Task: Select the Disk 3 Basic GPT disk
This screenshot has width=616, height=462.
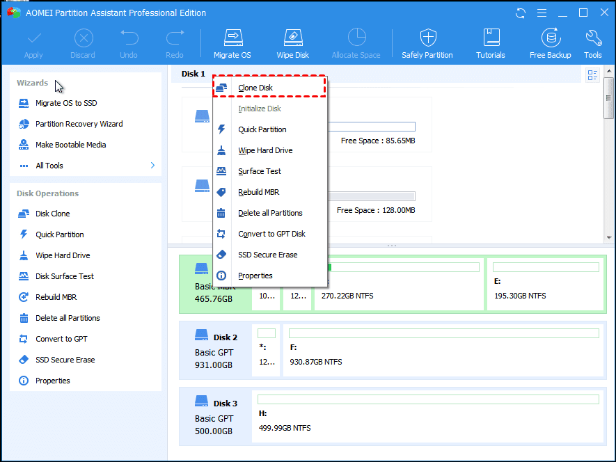Action: [215, 416]
